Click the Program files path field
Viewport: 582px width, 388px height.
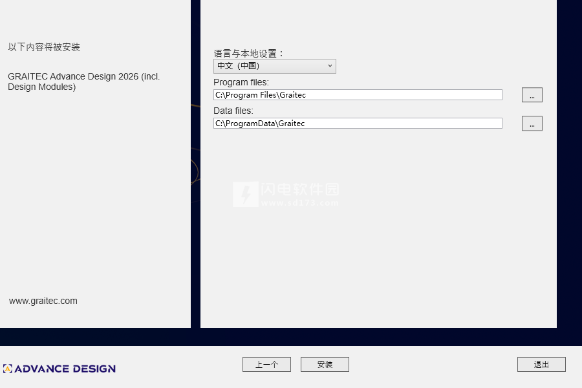358,94
